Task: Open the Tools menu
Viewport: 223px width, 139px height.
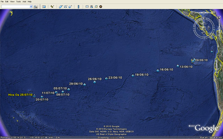Action: (x=18, y=1)
